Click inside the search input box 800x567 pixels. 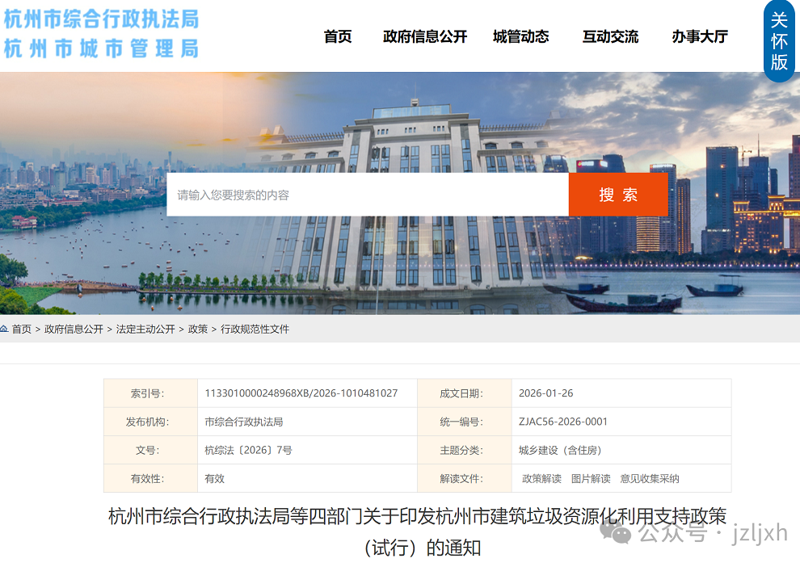(x=364, y=194)
